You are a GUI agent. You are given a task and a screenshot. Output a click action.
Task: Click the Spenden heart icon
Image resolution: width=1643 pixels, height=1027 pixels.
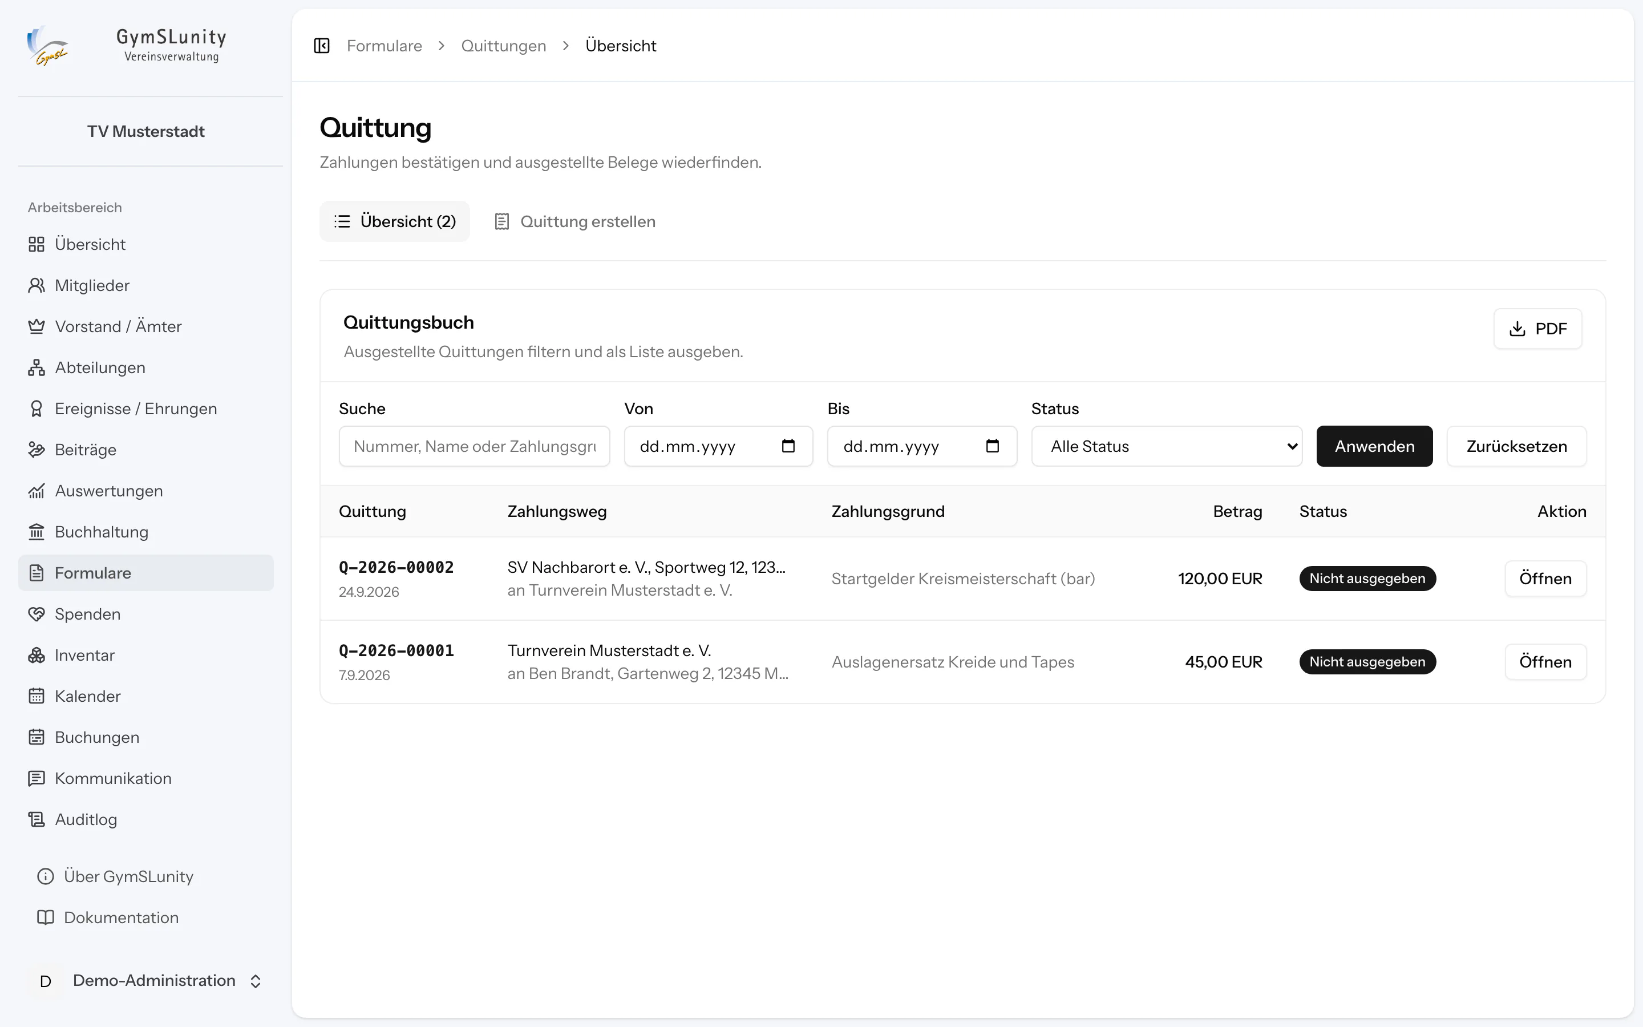tap(37, 614)
